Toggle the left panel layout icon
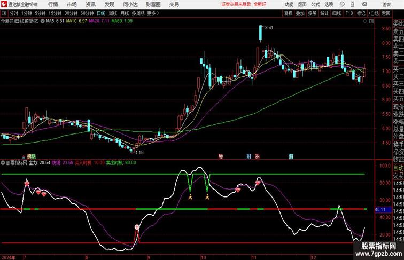404x260 pixels. pyautogui.click(x=4, y=13)
